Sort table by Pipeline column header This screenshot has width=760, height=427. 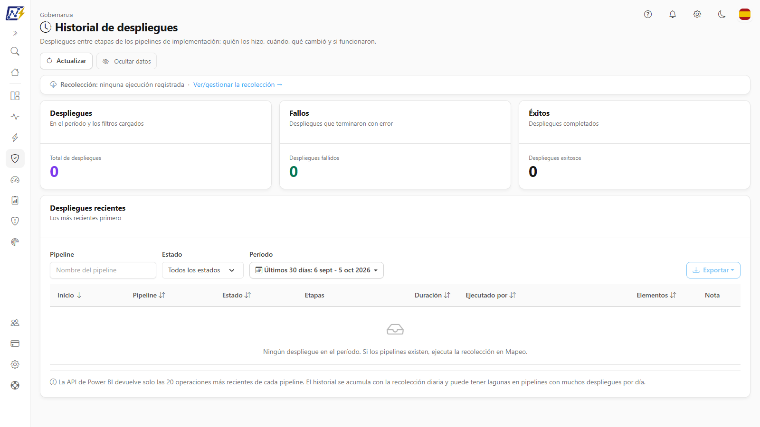click(x=149, y=295)
